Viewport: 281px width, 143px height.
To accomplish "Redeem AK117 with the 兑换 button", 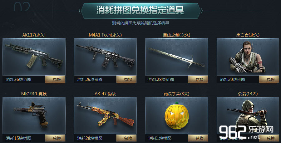I will 55,79.
